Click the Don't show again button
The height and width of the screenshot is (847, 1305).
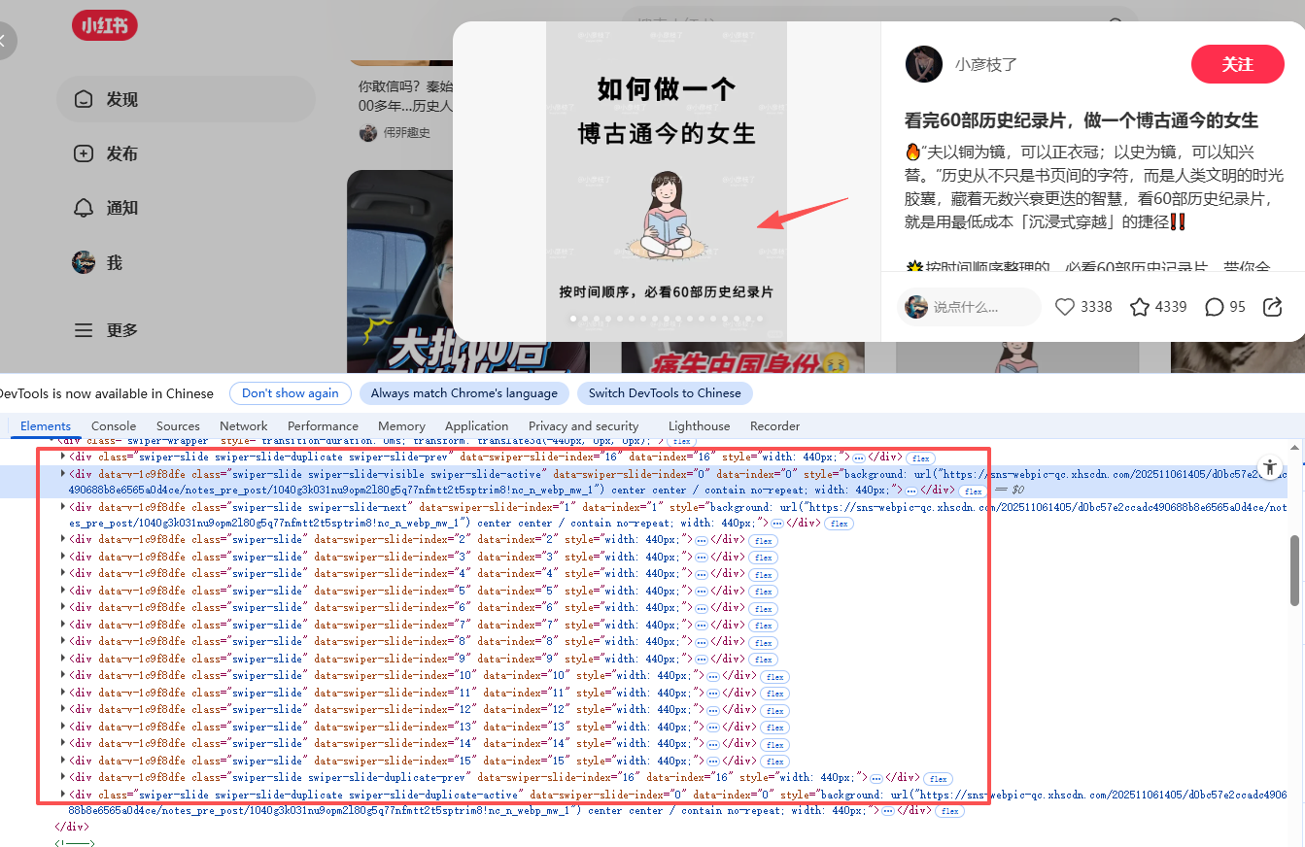coord(290,393)
